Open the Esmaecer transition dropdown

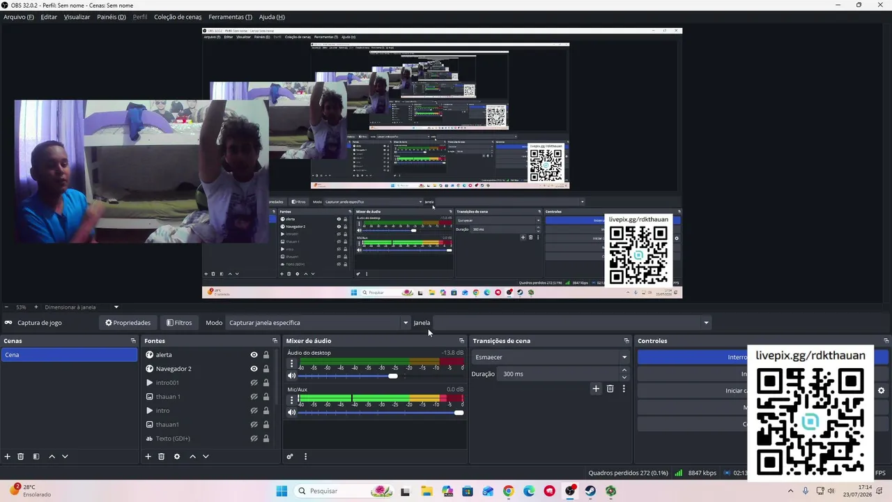(551, 357)
